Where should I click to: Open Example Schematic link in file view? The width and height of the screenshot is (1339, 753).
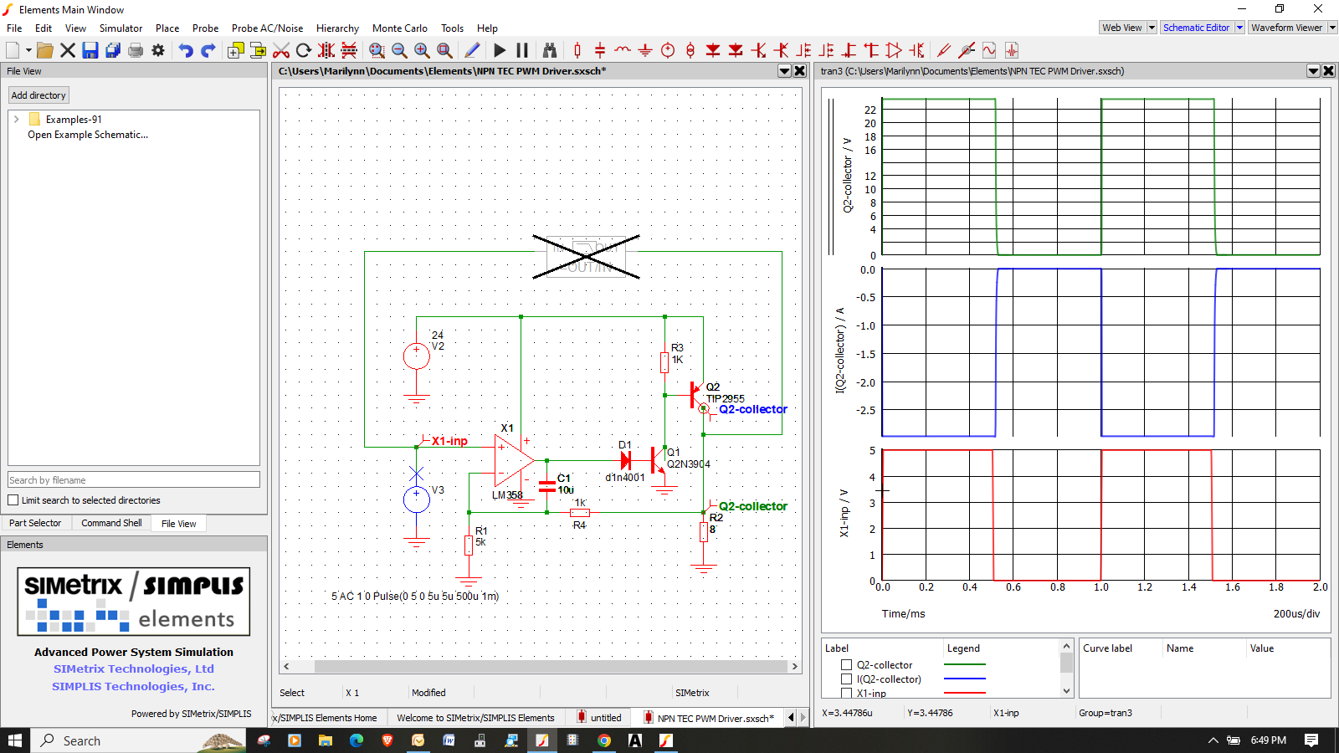(x=88, y=135)
